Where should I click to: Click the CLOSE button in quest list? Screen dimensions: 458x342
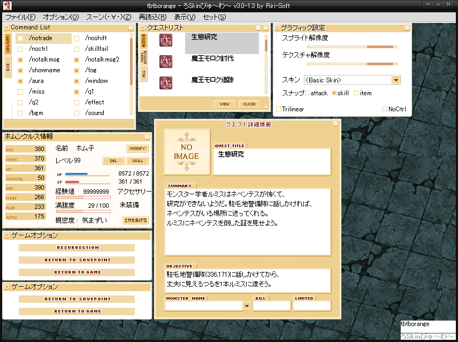point(249,104)
